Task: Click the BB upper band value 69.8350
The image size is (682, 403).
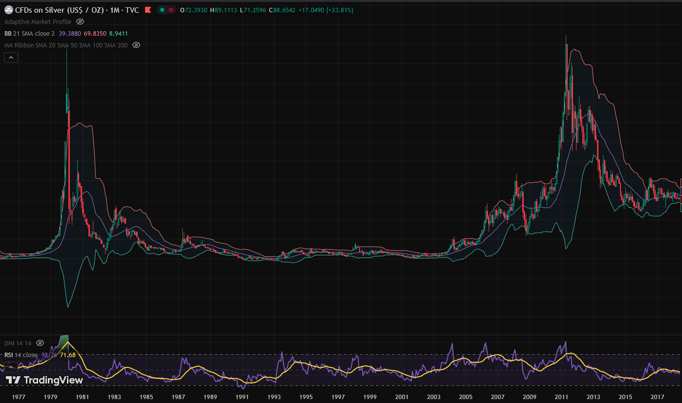Action: click(95, 33)
